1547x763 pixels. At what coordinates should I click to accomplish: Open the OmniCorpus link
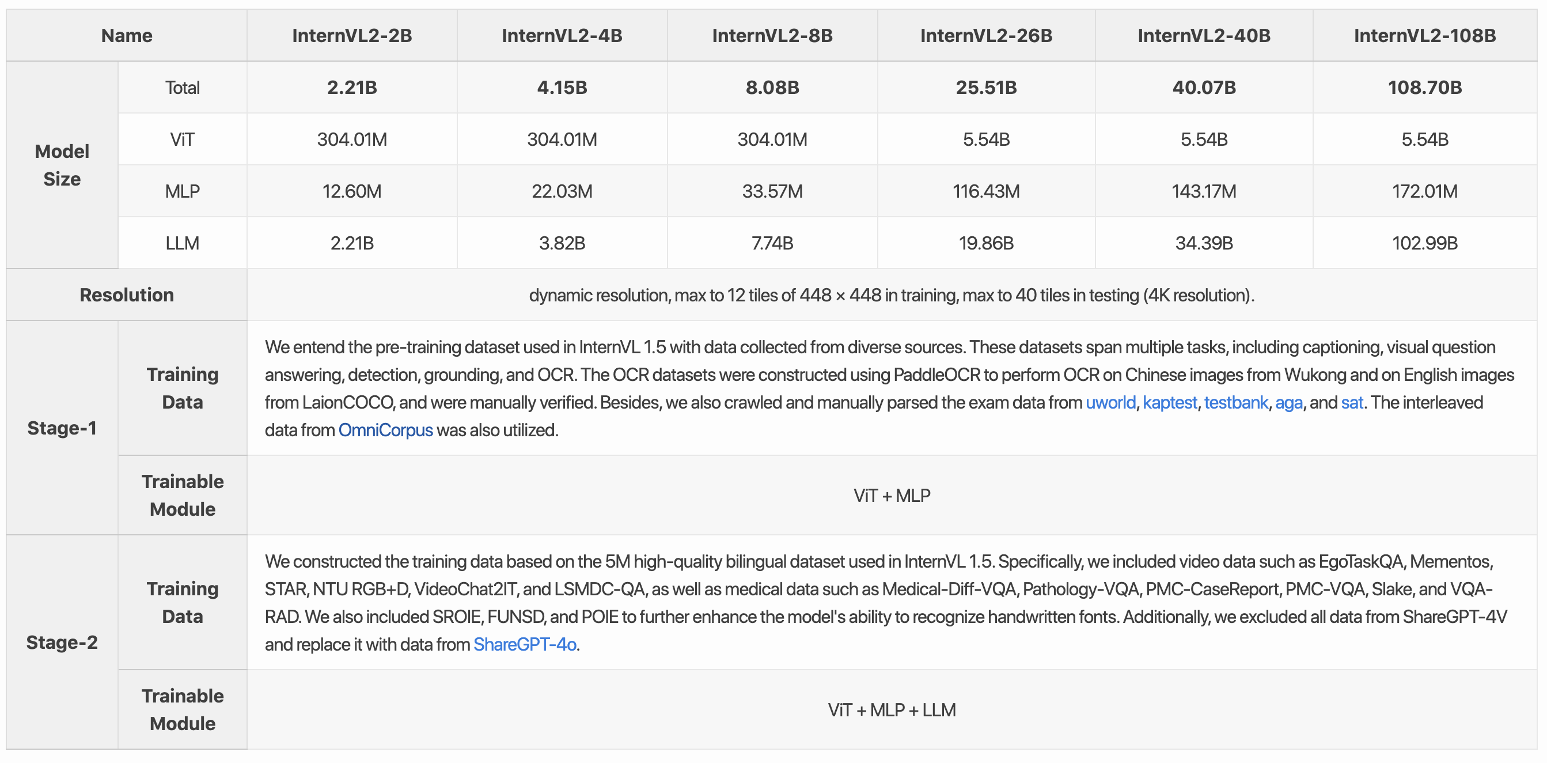[x=385, y=430]
